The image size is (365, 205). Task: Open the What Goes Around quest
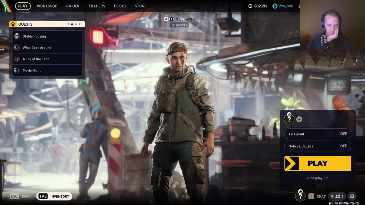(47, 48)
